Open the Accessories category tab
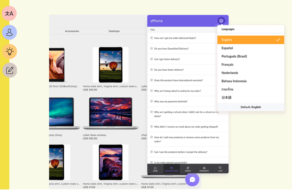The width and height of the screenshot is (292, 190). [72, 31]
